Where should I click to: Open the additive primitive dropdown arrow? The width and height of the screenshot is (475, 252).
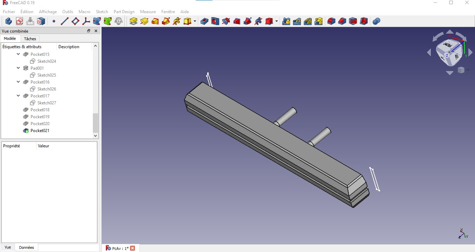point(195,21)
